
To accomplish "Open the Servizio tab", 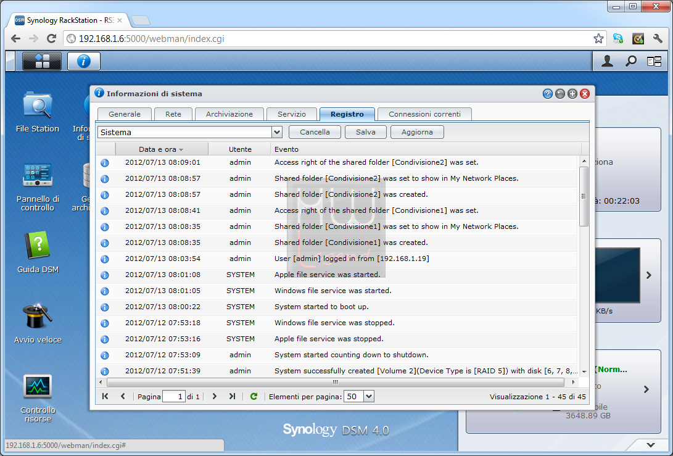I will click(291, 114).
